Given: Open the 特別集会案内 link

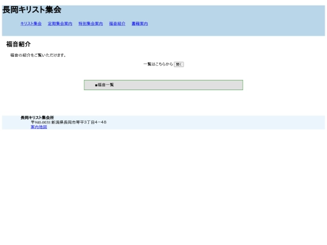Looking at the screenshot, I should tap(90, 24).
